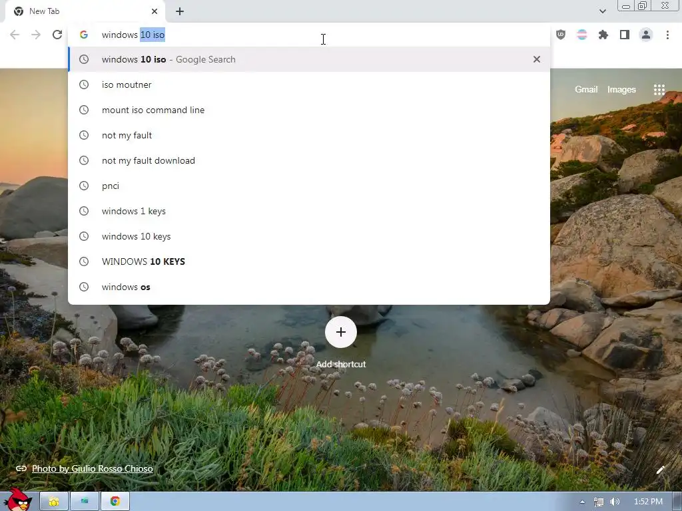Open the volume speaker tray icon
This screenshot has width=682, height=511.
click(x=615, y=502)
